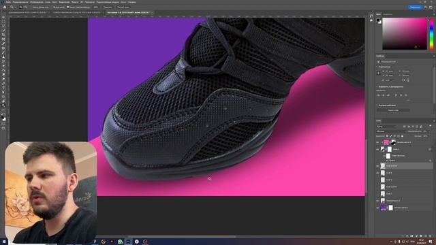
Task: Select the Rectangular Marquee tool
Action: 3,21
